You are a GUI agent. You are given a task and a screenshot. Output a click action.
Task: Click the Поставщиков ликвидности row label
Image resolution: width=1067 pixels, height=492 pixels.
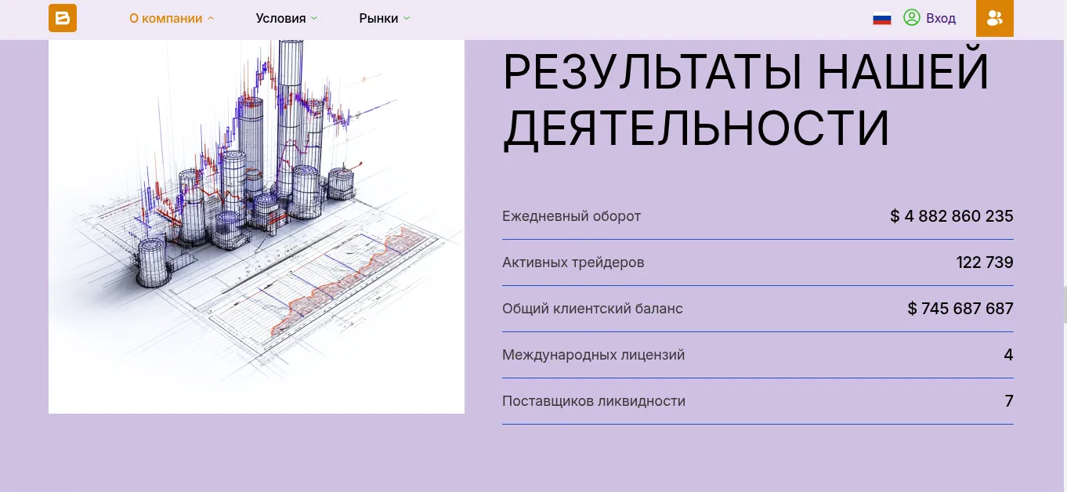click(x=594, y=401)
